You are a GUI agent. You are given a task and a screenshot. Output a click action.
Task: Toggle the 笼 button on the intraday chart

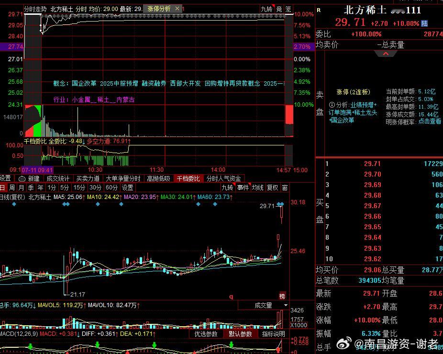tap(288, 9)
